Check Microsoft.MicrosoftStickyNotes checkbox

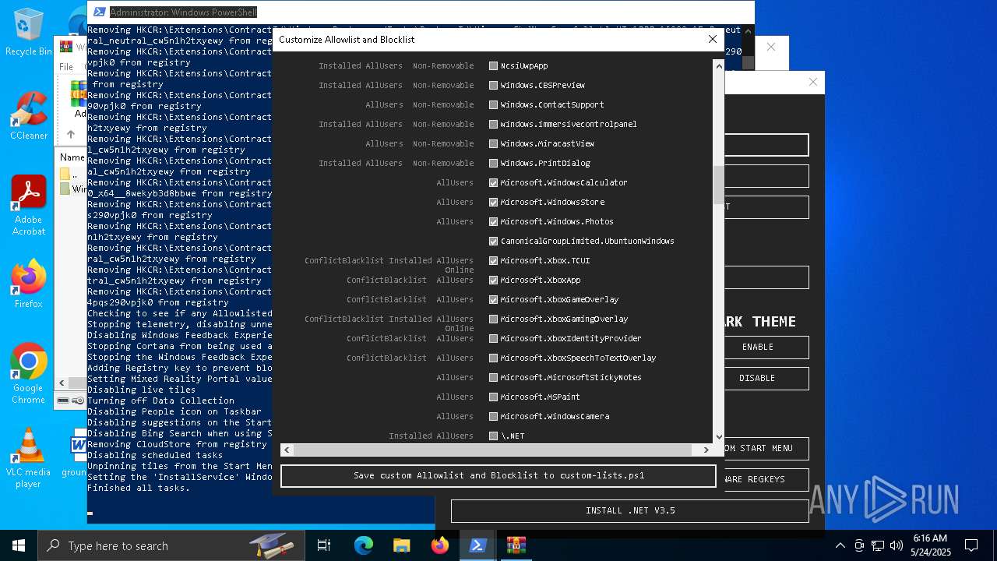(x=493, y=377)
